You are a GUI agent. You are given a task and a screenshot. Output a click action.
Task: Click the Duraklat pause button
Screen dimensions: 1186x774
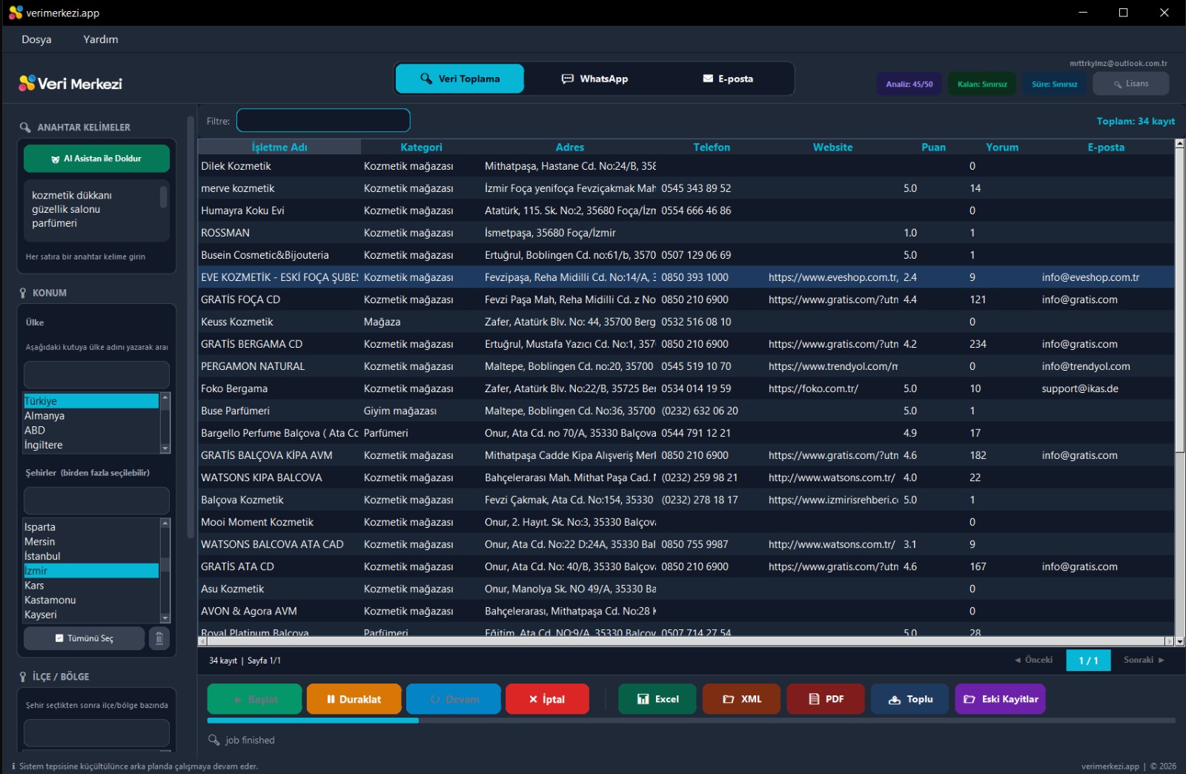coord(354,699)
